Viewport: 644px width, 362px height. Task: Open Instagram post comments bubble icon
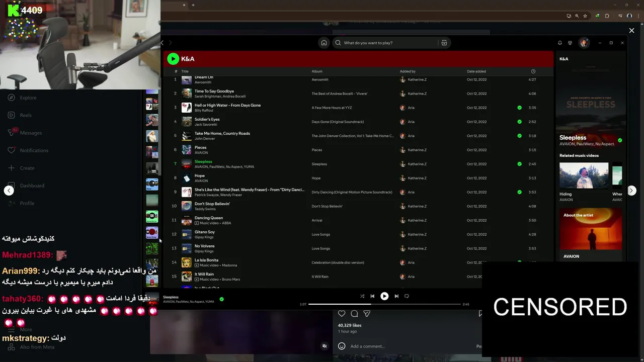coord(354,314)
